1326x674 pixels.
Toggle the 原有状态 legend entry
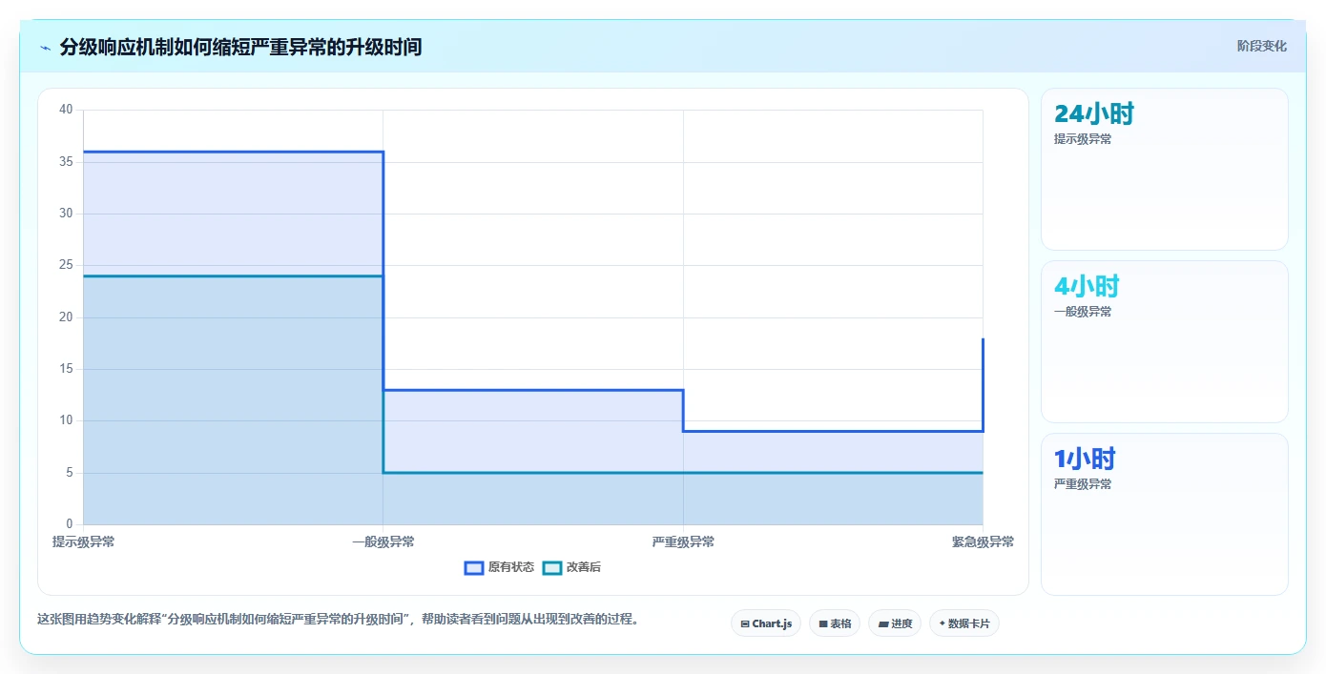[499, 567]
